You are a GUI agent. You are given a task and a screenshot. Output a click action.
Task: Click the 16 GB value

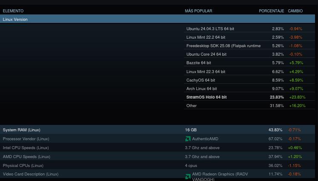tap(191, 130)
